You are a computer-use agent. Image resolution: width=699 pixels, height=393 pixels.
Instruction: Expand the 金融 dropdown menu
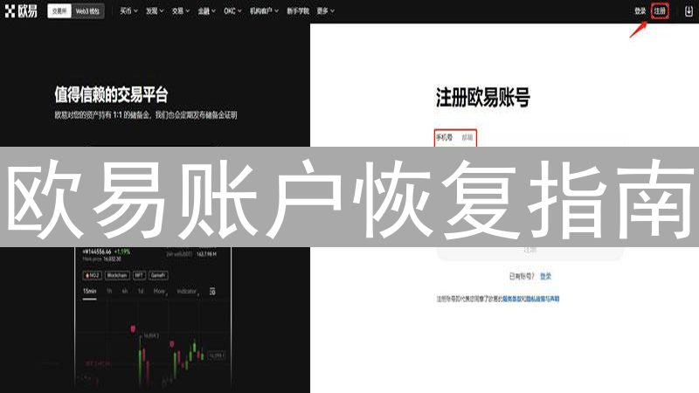click(206, 10)
